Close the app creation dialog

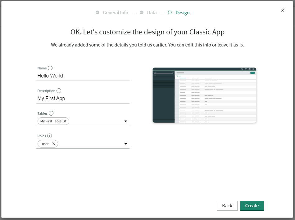click(282, 11)
